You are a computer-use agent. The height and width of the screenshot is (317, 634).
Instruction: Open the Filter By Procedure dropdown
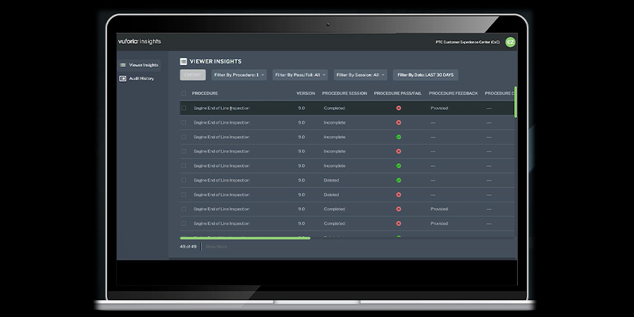coord(239,75)
